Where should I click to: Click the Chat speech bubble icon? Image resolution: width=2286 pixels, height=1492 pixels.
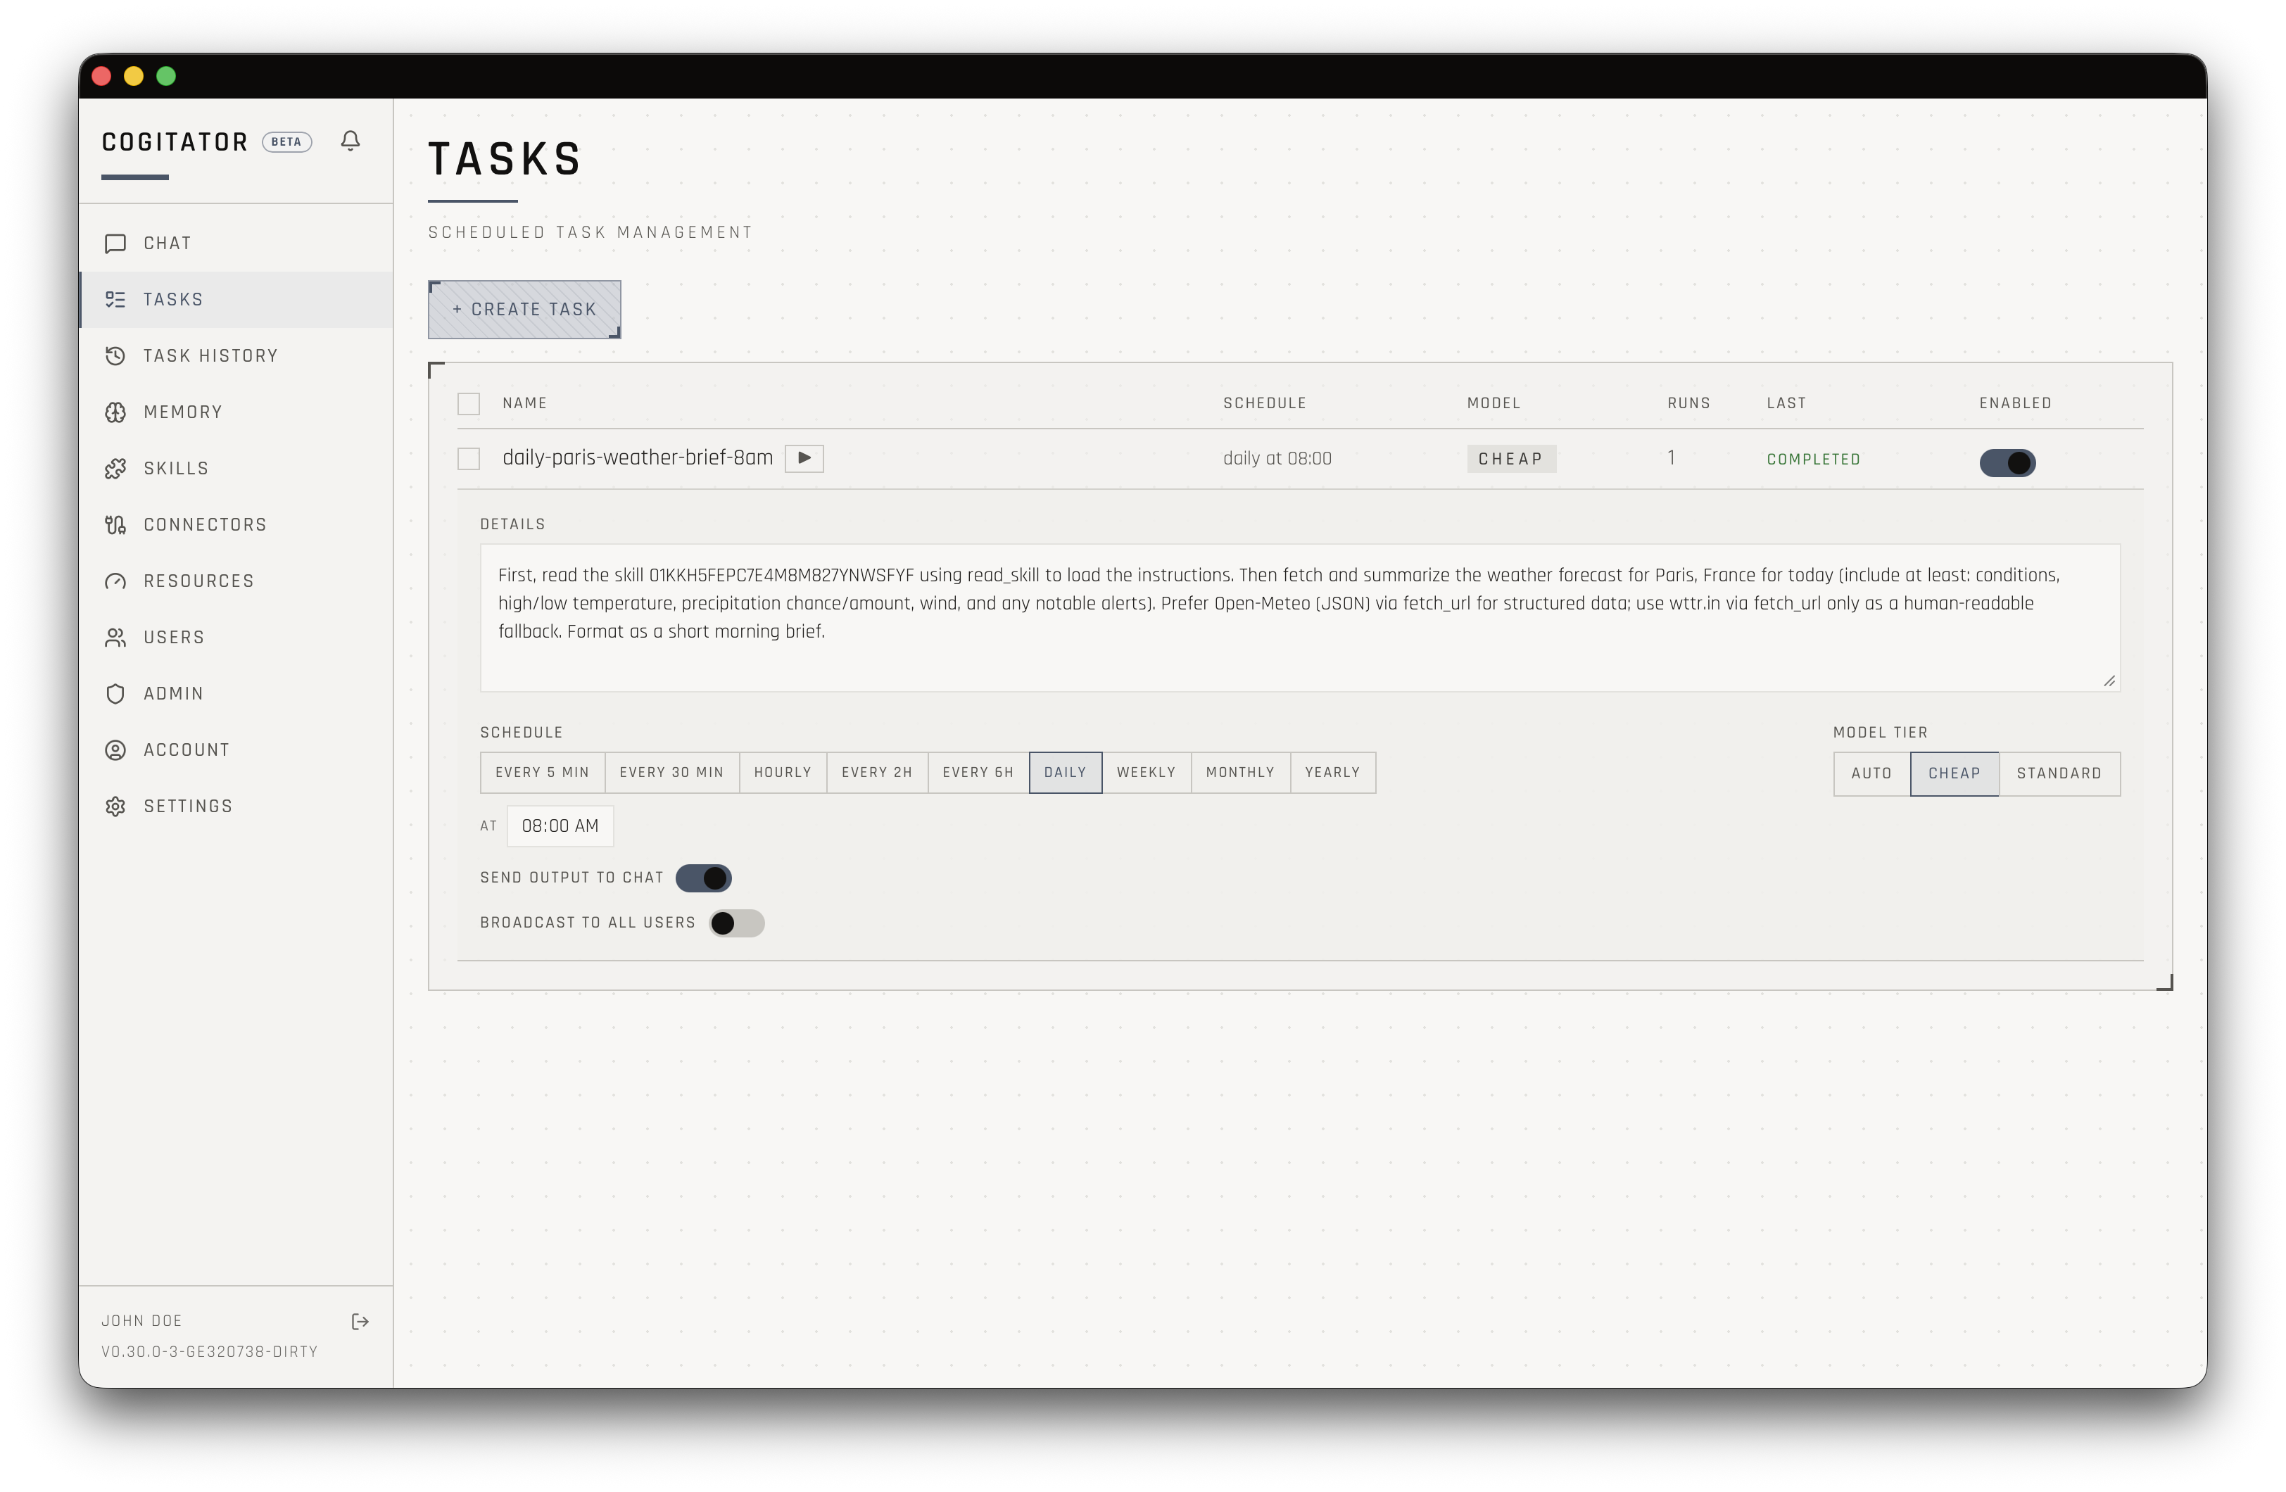(x=115, y=243)
